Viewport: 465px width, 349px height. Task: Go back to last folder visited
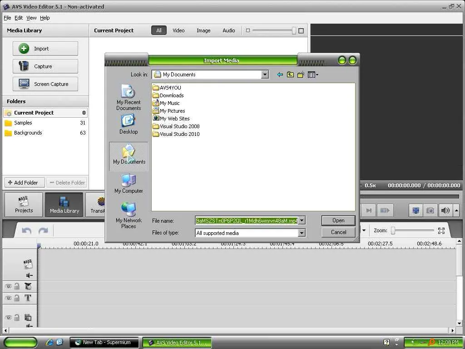280,75
